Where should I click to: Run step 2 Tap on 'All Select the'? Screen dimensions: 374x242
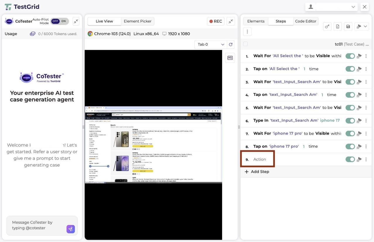[359, 69]
